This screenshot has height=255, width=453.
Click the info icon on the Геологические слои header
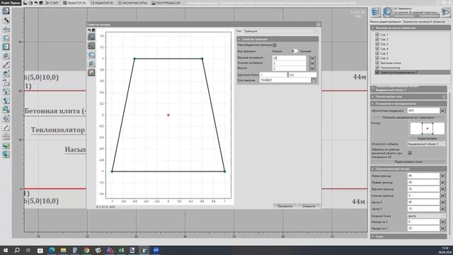(444, 96)
